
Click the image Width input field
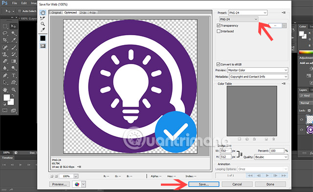click(226, 151)
